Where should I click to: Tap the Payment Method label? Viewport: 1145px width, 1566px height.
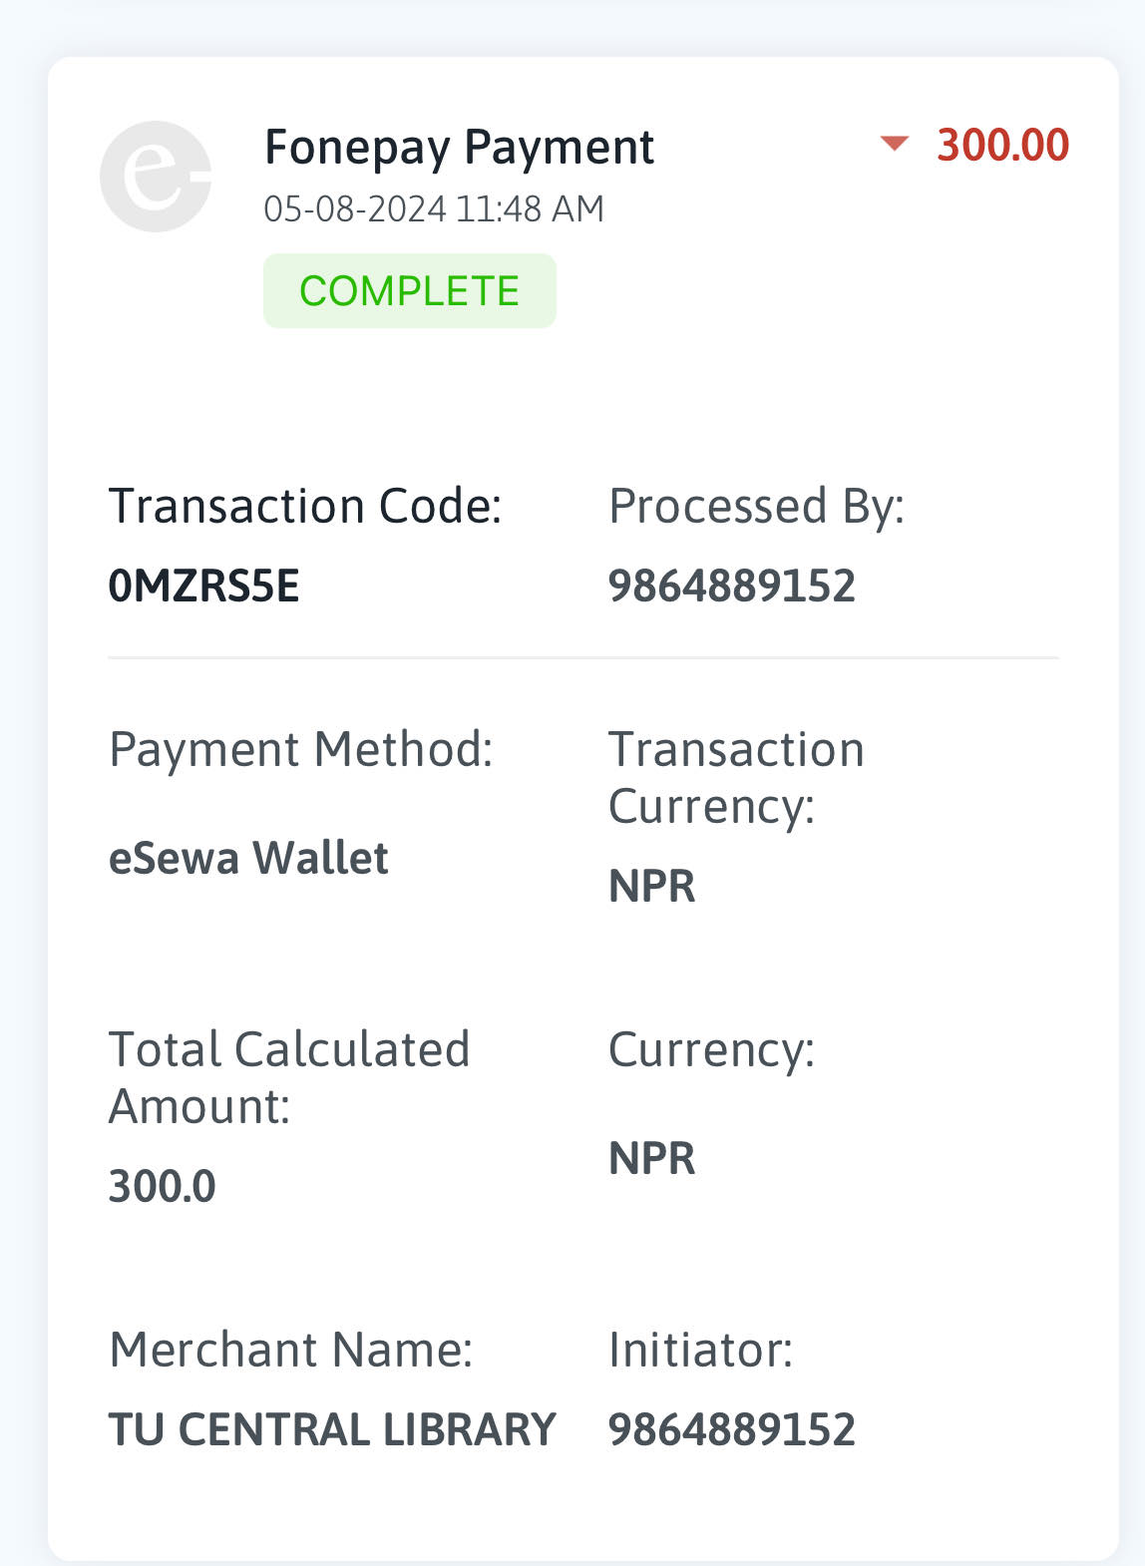(x=301, y=750)
